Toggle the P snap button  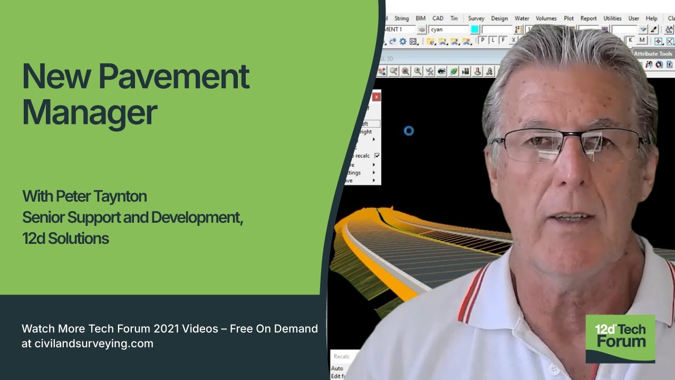coord(483,40)
